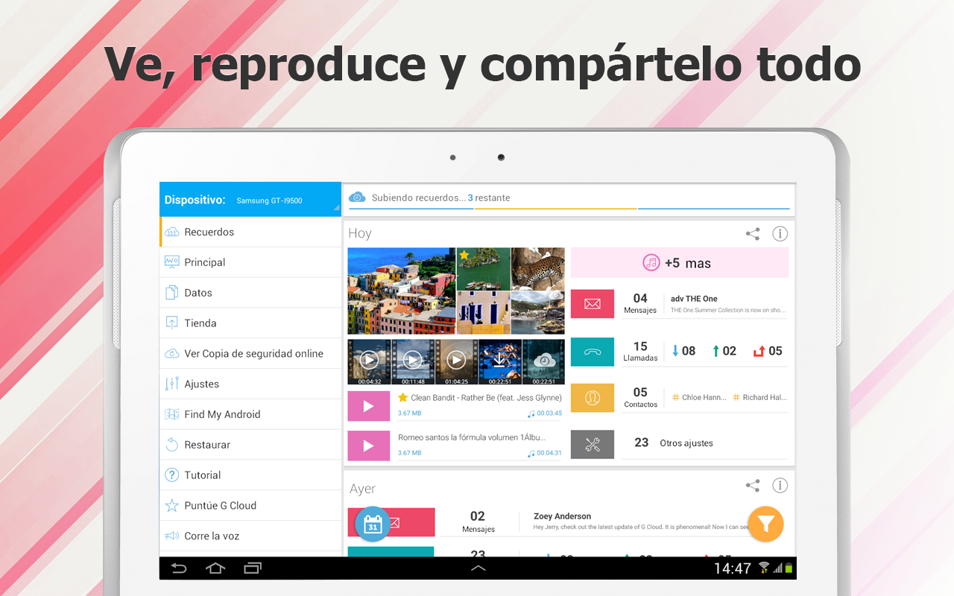Screen dimensions: 954x596
Task: Open the Recuerdos sidebar item
Action: tap(250, 232)
